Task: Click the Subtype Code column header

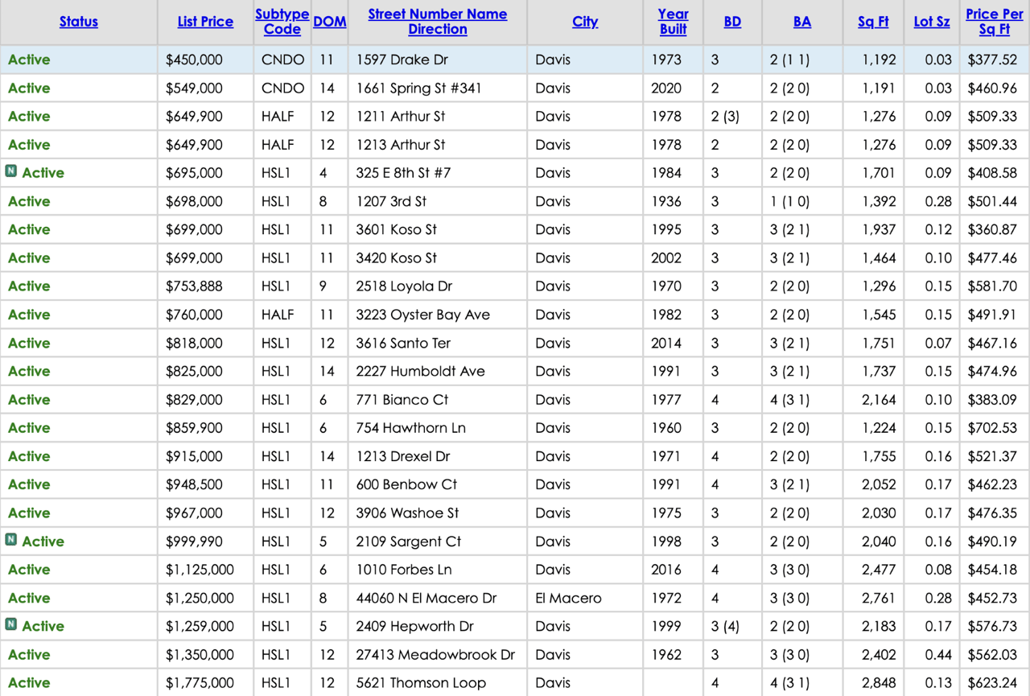Action: [x=282, y=22]
